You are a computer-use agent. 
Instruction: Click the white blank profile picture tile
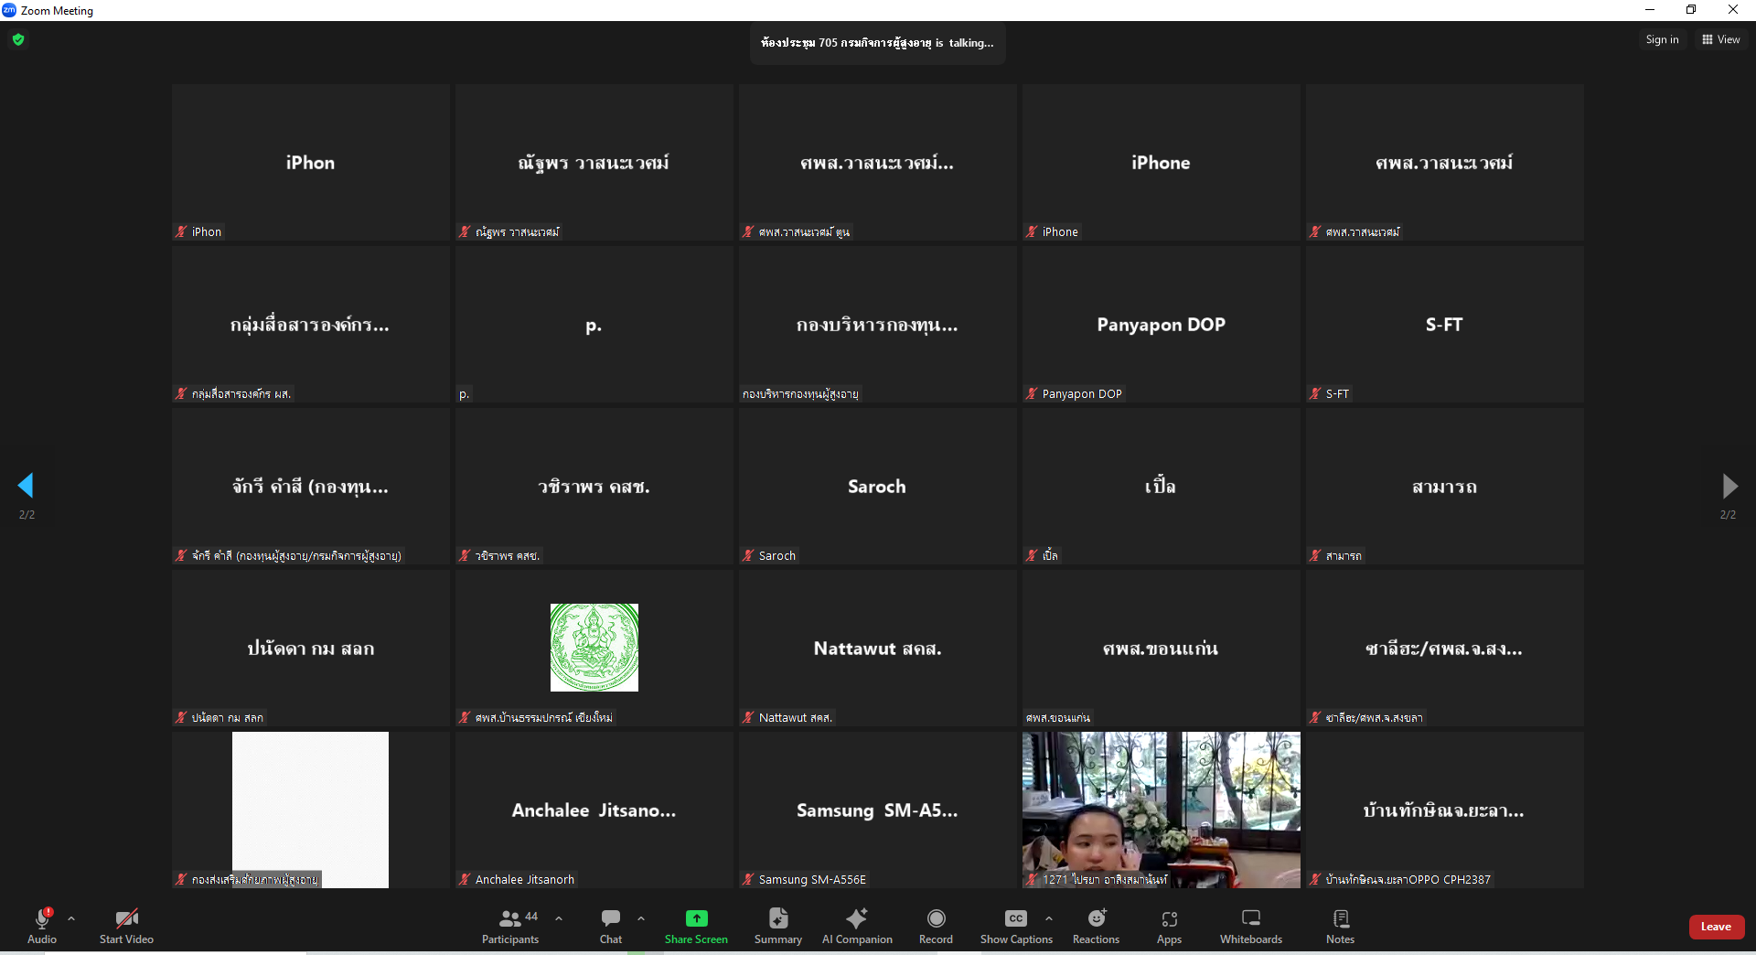pyautogui.click(x=311, y=810)
